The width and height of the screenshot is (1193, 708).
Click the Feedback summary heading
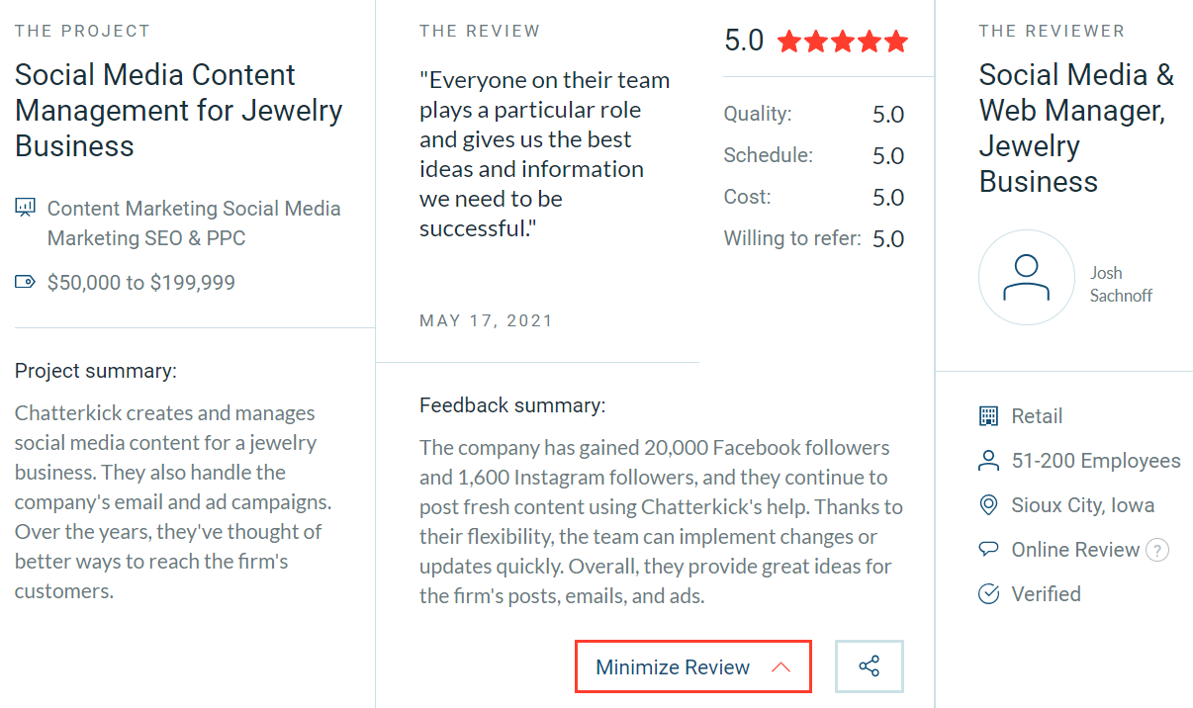pyautogui.click(x=512, y=405)
